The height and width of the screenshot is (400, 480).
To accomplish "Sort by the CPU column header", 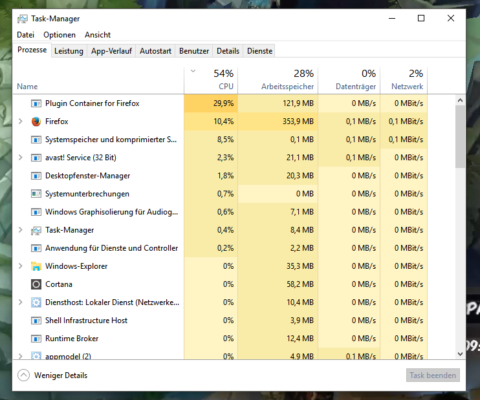I will (x=211, y=81).
